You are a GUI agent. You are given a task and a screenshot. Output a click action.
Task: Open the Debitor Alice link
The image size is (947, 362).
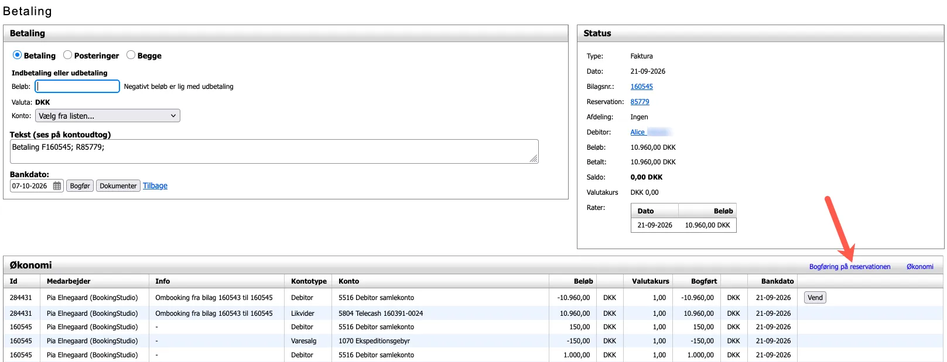(x=638, y=132)
